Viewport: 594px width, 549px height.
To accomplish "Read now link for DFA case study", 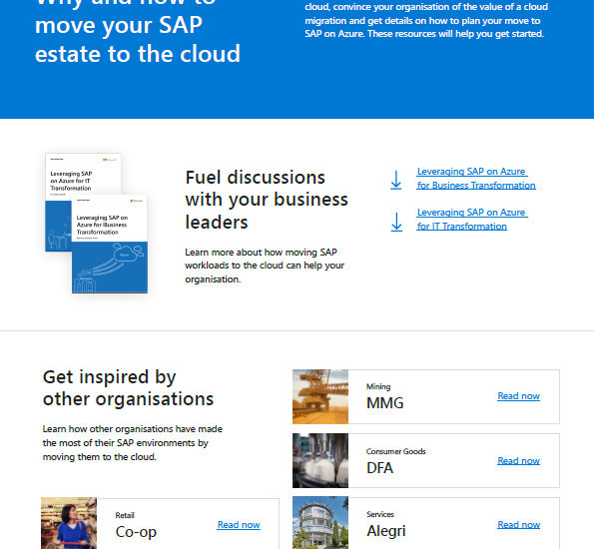I will tap(518, 461).
